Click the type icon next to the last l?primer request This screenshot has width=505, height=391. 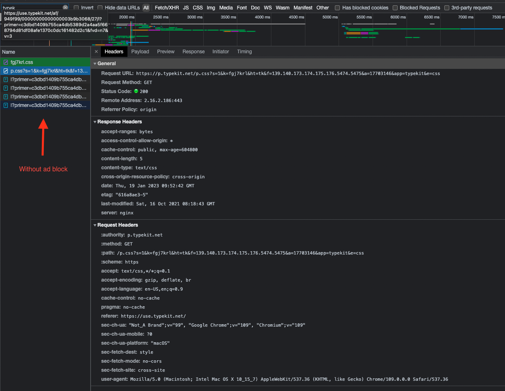pyautogui.click(x=5, y=105)
